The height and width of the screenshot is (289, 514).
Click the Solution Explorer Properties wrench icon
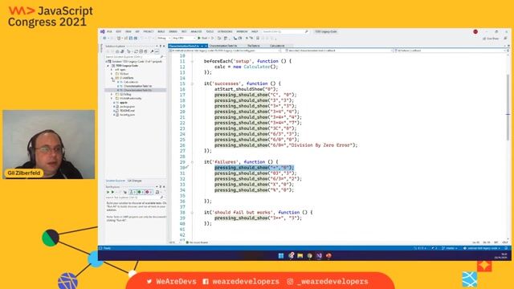tap(152, 51)
